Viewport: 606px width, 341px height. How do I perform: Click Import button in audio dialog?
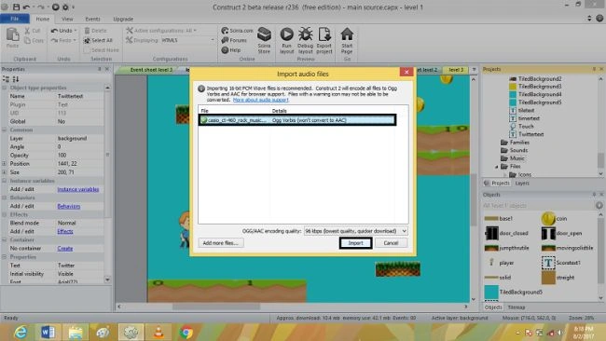click(x=355, y=243)
